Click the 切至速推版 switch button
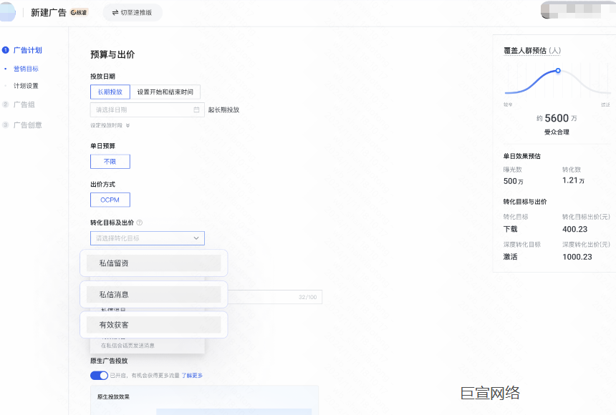Image resolution: width=616 pixels, height=415 pixels. (x=133, y=13)
